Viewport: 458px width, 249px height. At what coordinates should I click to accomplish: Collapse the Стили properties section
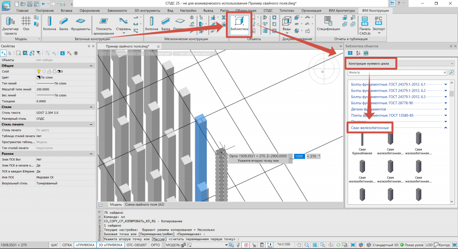[x=91, y=107]
